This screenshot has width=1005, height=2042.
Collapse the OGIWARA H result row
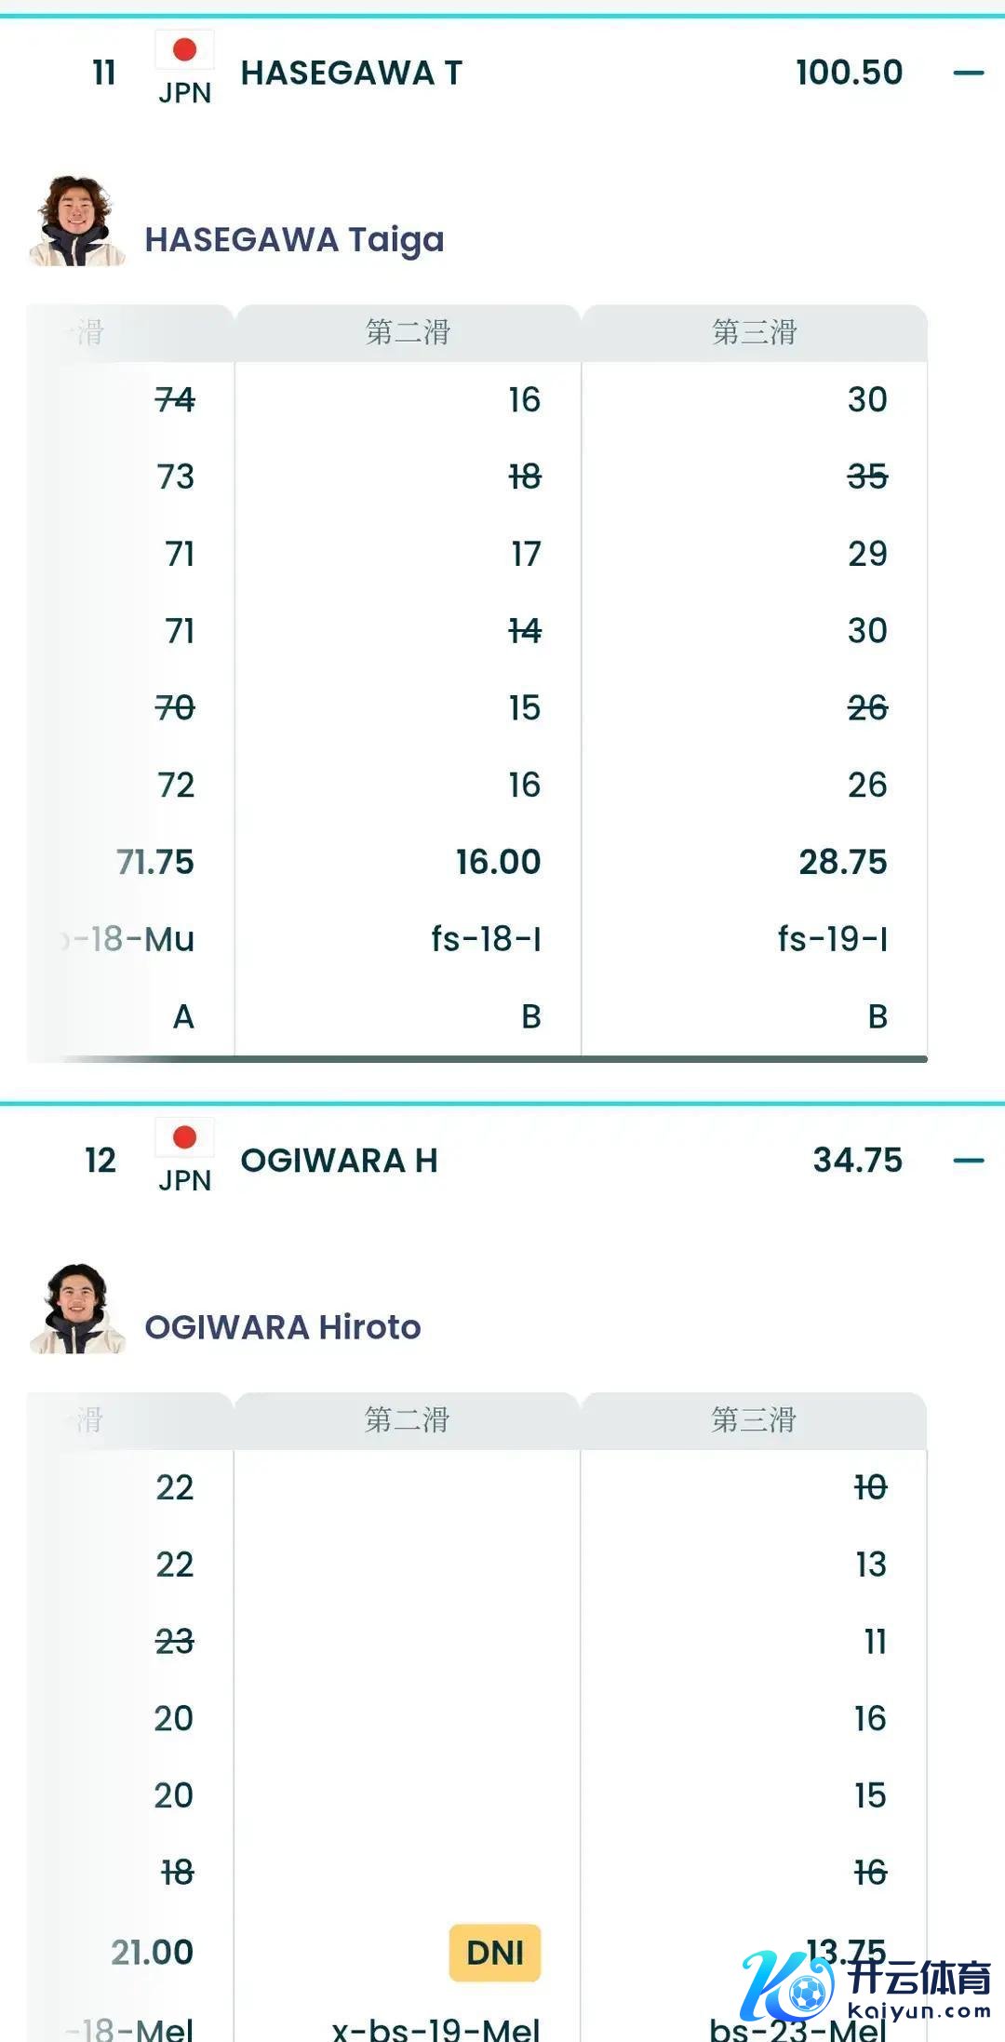click(968, 1161)
